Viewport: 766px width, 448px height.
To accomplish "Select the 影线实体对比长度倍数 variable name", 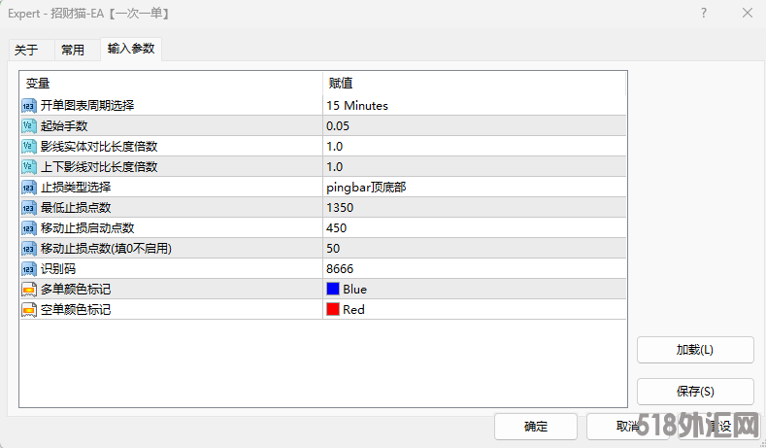I will 99,147.
